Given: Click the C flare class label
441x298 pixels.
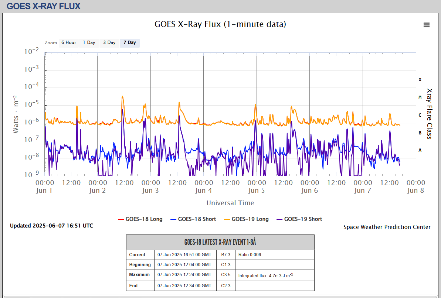Looking at the screenshot, I should tap(420, 115).
